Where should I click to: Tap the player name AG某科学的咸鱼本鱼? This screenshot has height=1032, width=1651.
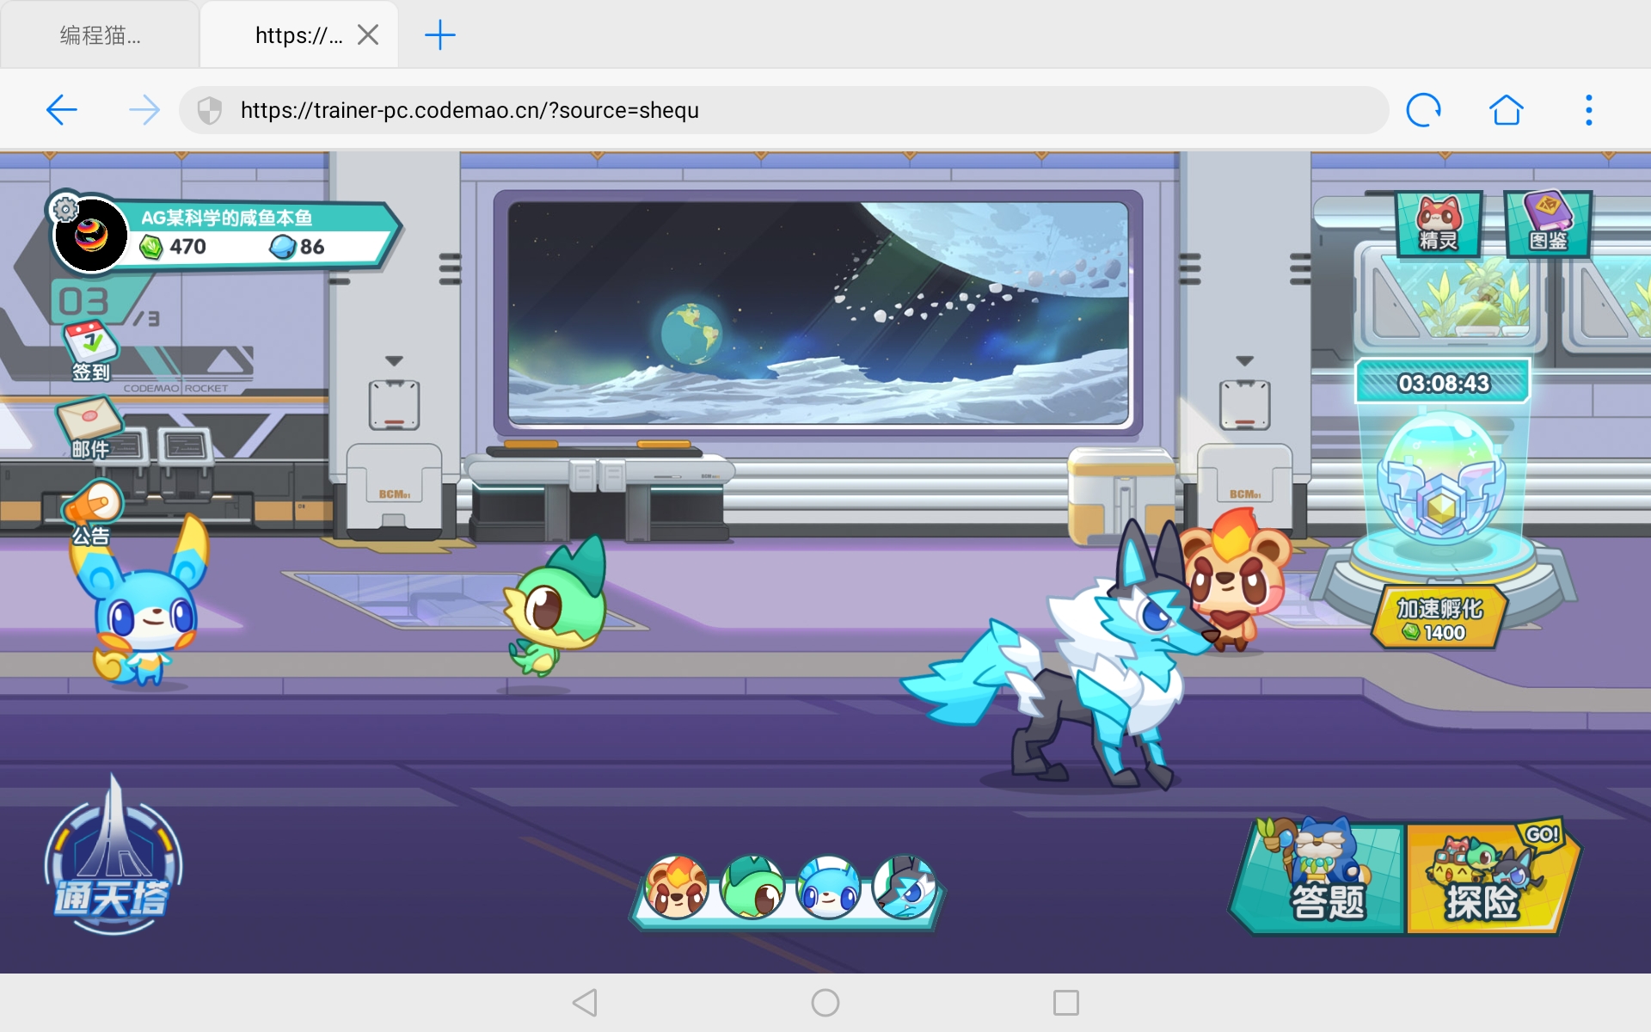[226, 218]
